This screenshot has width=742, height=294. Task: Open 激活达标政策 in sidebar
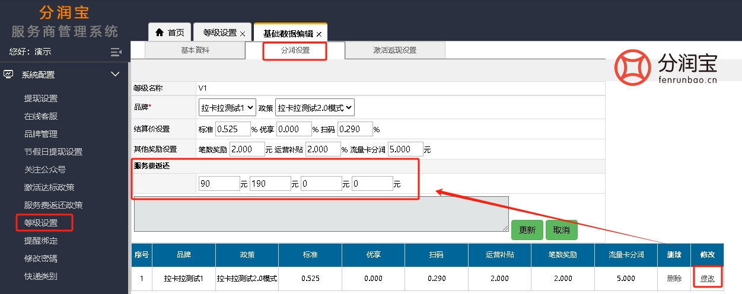[x=49, y=187]
